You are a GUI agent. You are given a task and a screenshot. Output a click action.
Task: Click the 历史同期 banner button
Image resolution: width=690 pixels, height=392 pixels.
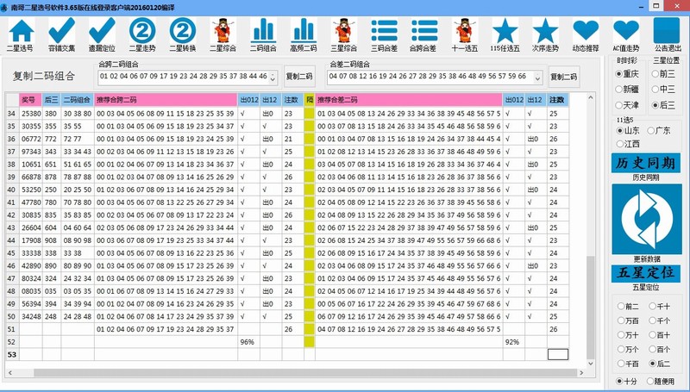[646, 163]
